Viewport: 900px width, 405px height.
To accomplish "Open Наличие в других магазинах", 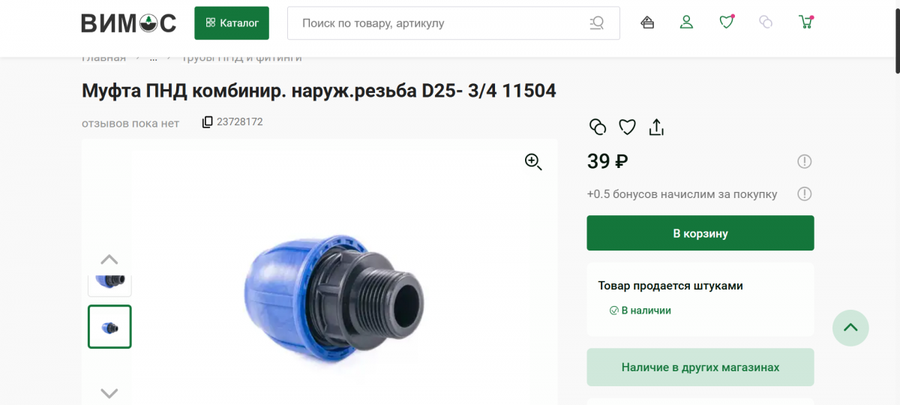I will click(x=700, y=367).
